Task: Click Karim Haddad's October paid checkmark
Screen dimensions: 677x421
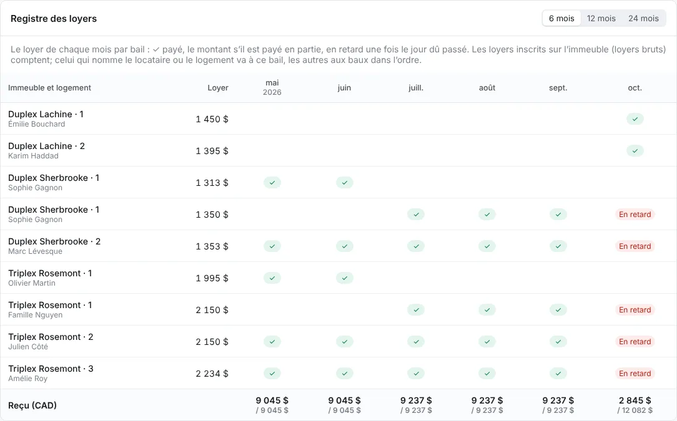Action: tap(635, 151)
